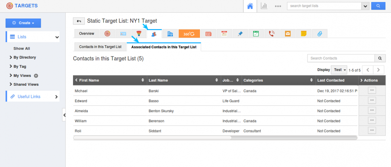This screenshot has width=391, height=167.
Task: Focus the search target lists field
Action: point(324,6)
